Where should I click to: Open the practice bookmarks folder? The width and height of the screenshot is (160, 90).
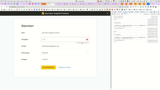pyautogui.click(x=76, y=9)
